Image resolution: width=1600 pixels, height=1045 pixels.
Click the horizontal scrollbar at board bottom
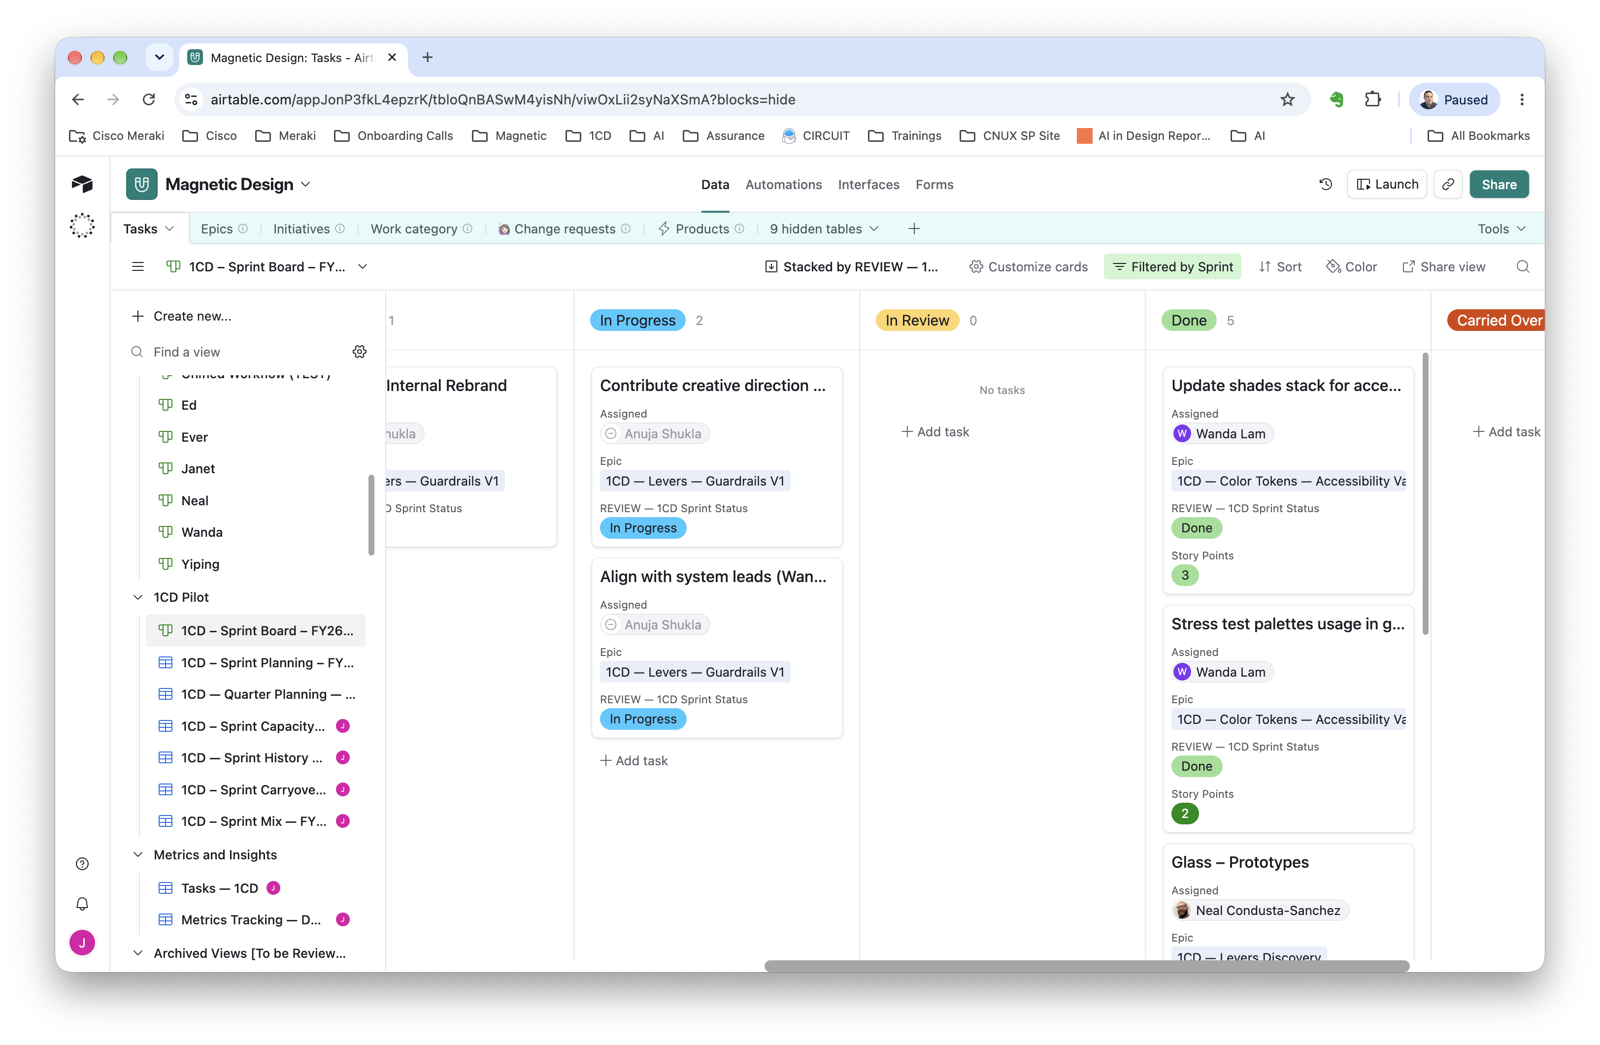pyautogui.click(x=1086, y=966)
